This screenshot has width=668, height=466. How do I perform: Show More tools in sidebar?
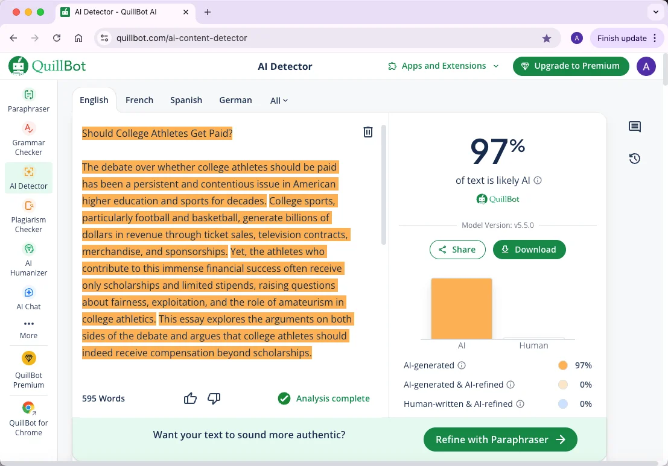(28, 330)
